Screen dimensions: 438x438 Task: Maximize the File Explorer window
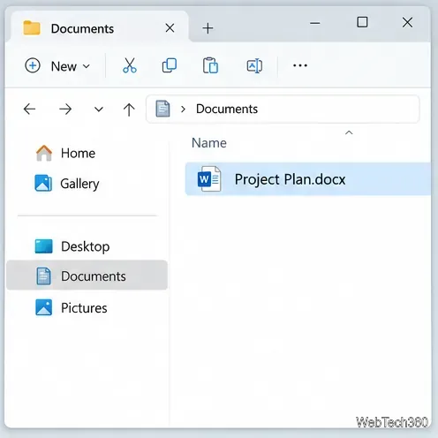tap(362, 22)
